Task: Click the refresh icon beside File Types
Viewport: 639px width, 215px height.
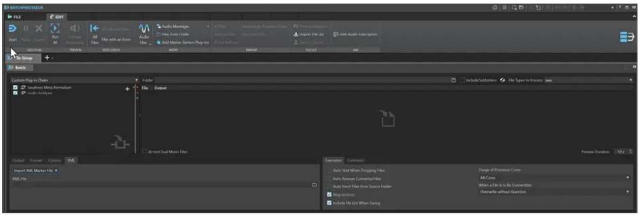Action: click(503, 80)
